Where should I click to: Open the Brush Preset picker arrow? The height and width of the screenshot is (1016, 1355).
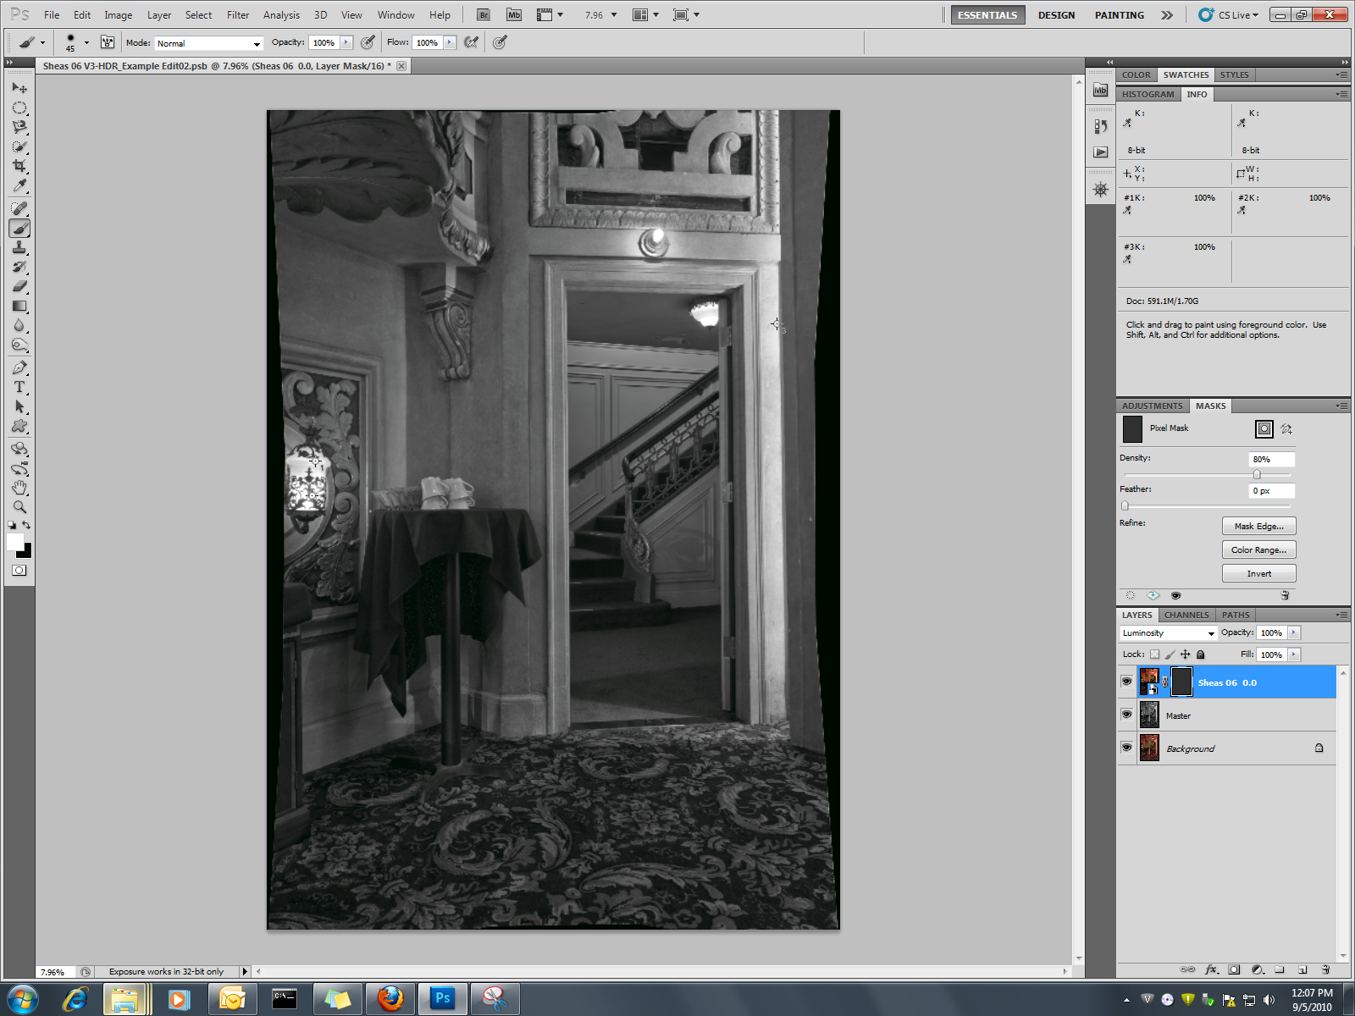click(x=86, y=42)
